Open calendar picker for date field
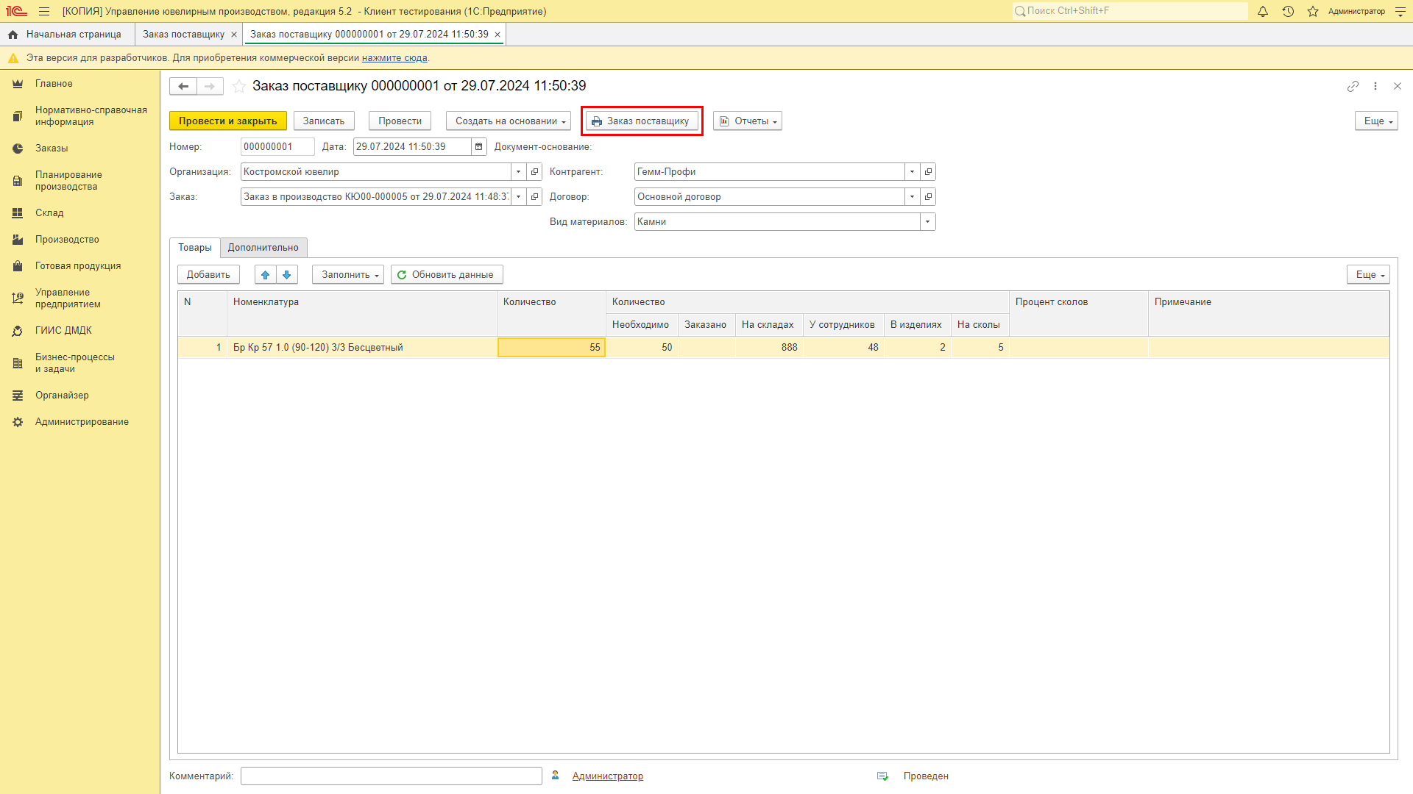 click(x=478, y=147)
